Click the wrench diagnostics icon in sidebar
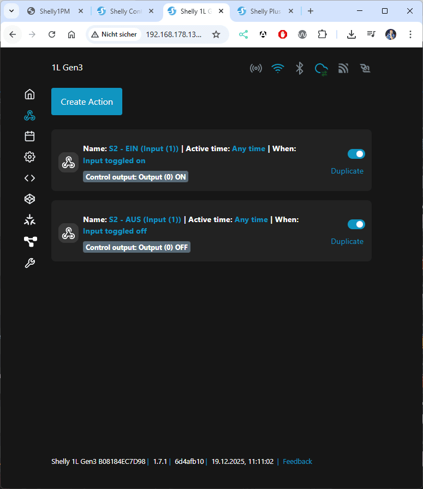Screen dimensions: 423x489 [30, 263]
